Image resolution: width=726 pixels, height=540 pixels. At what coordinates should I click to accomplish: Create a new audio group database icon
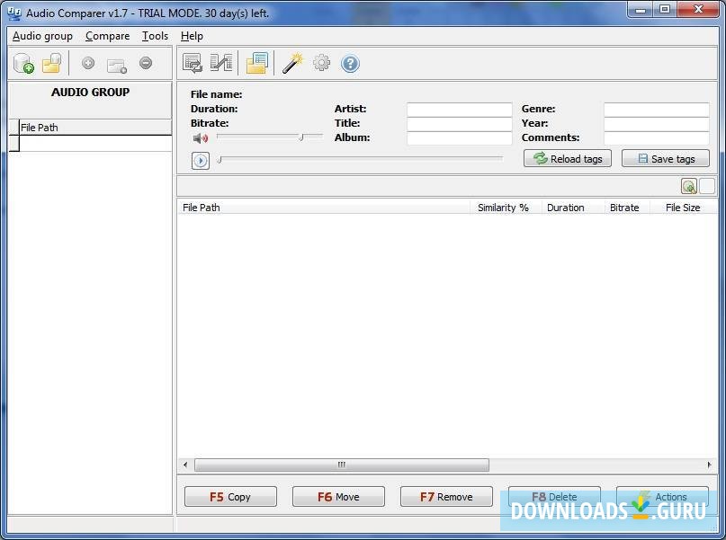23,63
